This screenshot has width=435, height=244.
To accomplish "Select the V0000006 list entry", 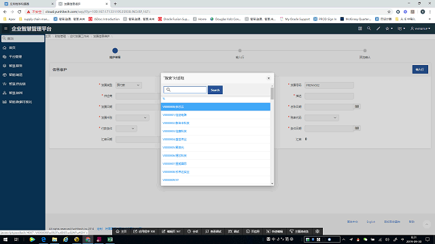I will 215,155.
